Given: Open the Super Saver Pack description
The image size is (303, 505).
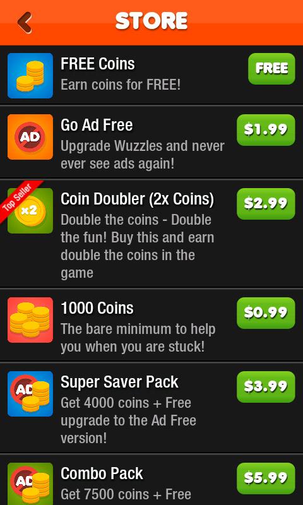Looking at the screenshot, I should [128, 420].
